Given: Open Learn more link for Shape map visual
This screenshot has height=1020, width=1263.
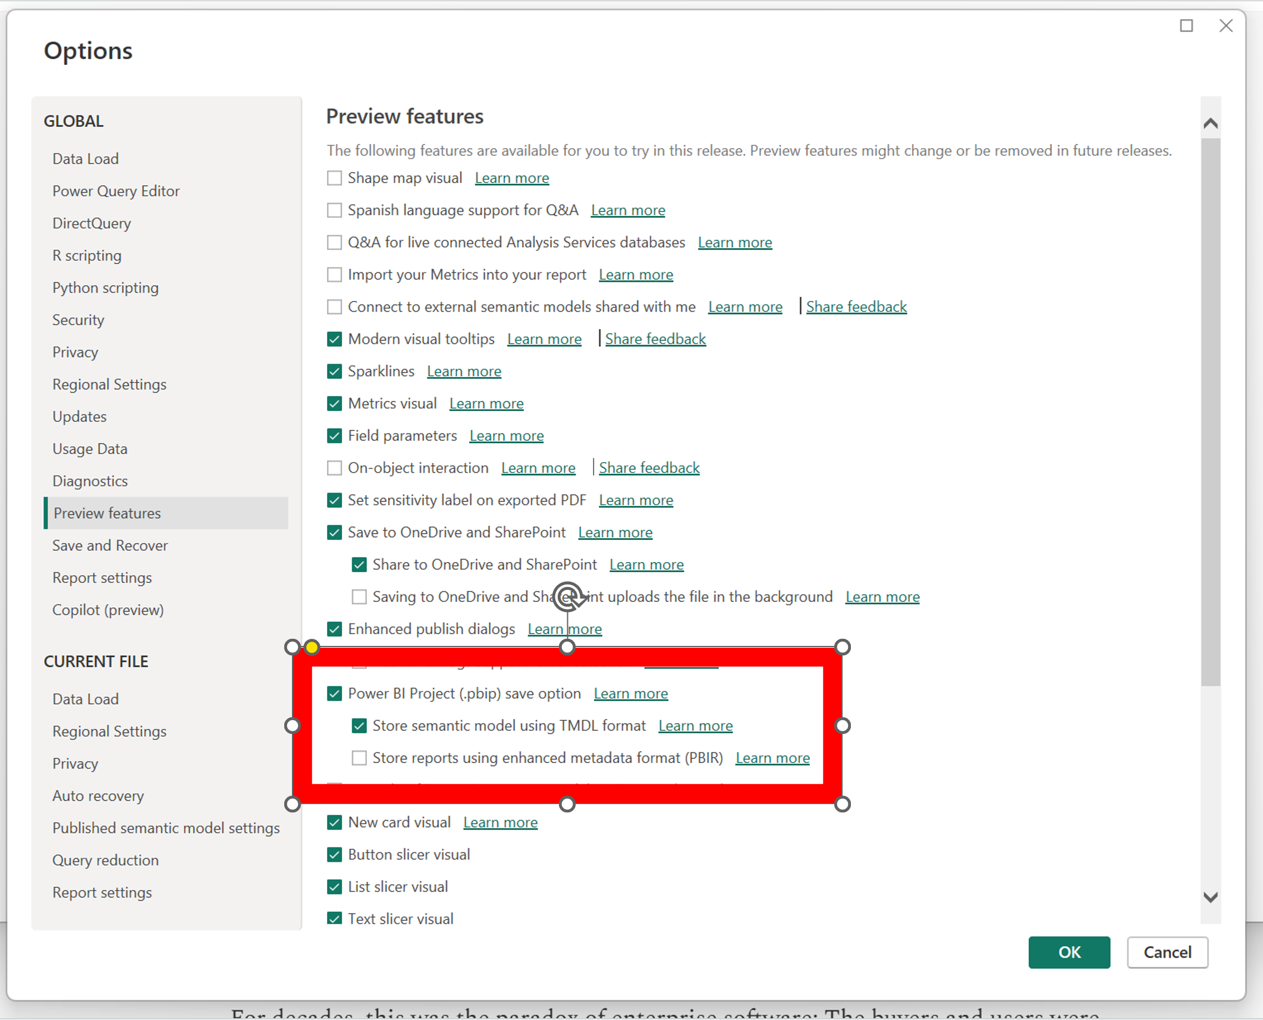Looking at the screenshot, I should [x=511, y=178].
